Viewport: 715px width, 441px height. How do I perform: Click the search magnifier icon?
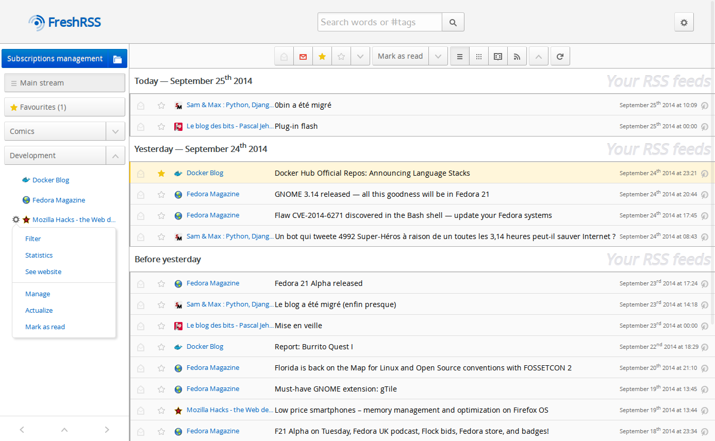(x=453, y=22)
